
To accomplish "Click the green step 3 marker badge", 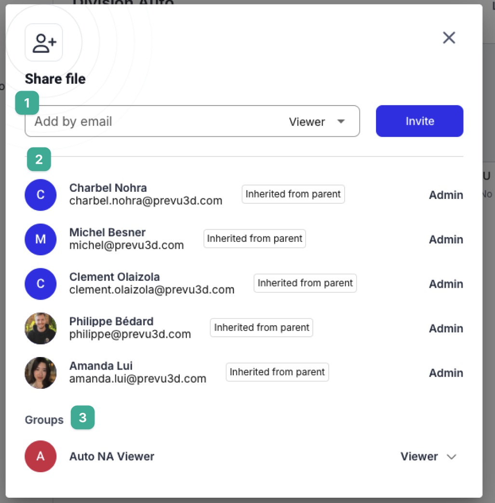I will pos(83,418).
